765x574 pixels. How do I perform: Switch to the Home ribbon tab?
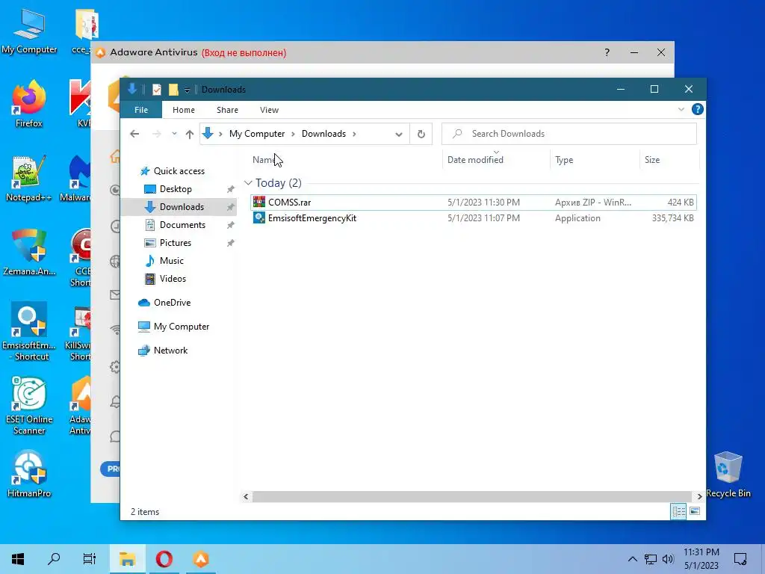[x=184, y=110]
